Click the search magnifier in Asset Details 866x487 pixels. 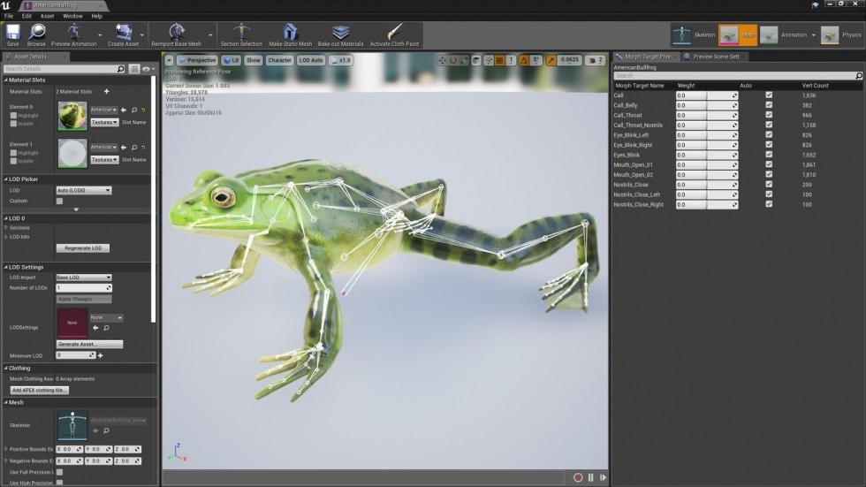(121, 69)
